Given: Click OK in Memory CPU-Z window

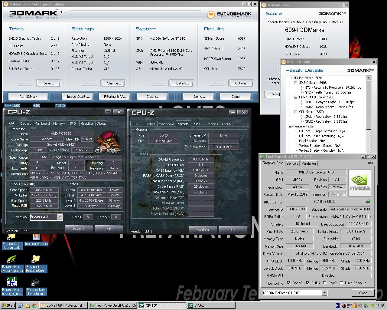Looking at the screenshot, I should (233, 230).
